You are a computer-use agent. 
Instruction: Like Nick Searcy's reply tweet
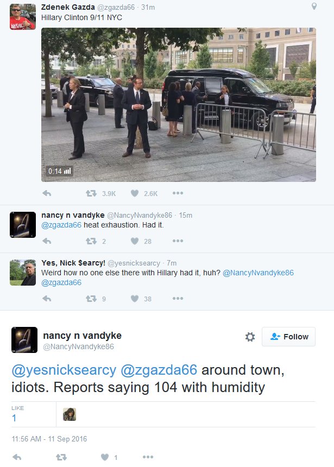point(135,299)
